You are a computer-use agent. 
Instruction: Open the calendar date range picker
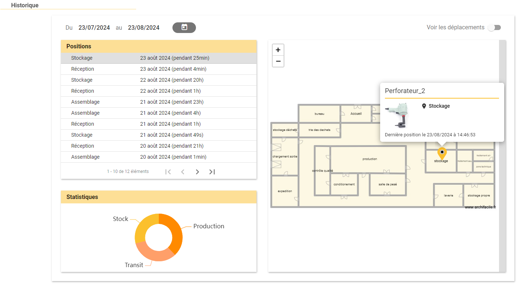184,27
